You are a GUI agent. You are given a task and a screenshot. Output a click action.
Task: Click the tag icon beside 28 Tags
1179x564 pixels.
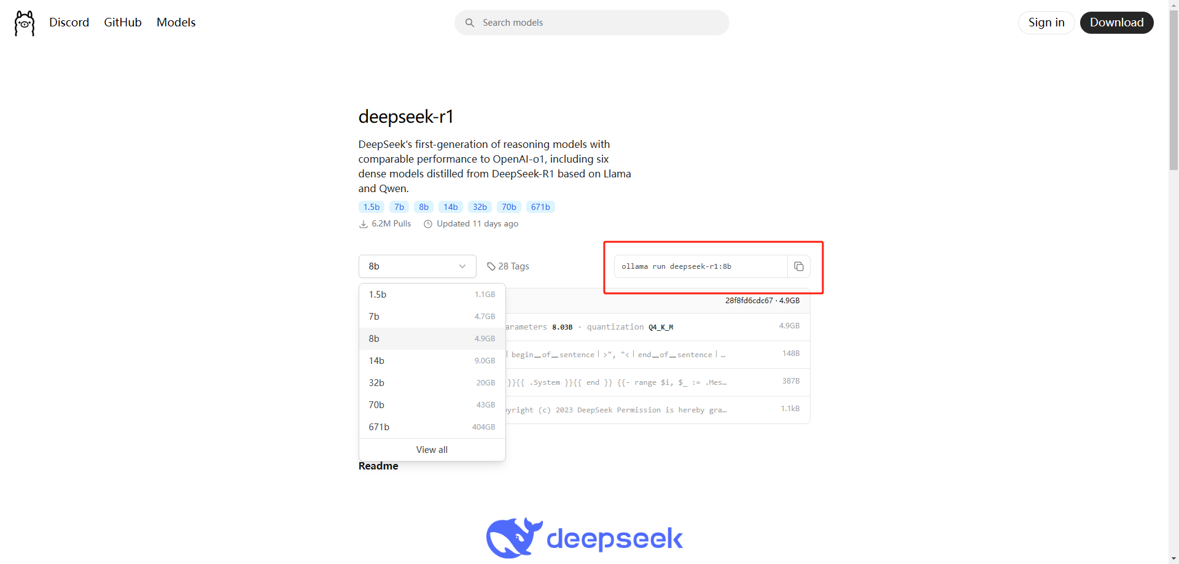(491, 266)
